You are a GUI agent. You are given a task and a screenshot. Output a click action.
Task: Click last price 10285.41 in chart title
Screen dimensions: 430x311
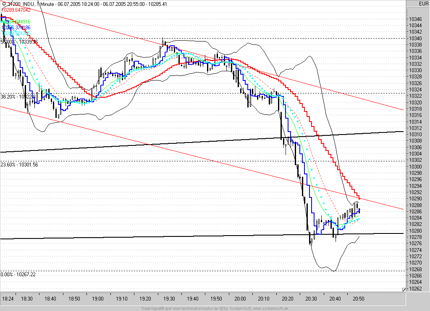click(x=157, y=4)
